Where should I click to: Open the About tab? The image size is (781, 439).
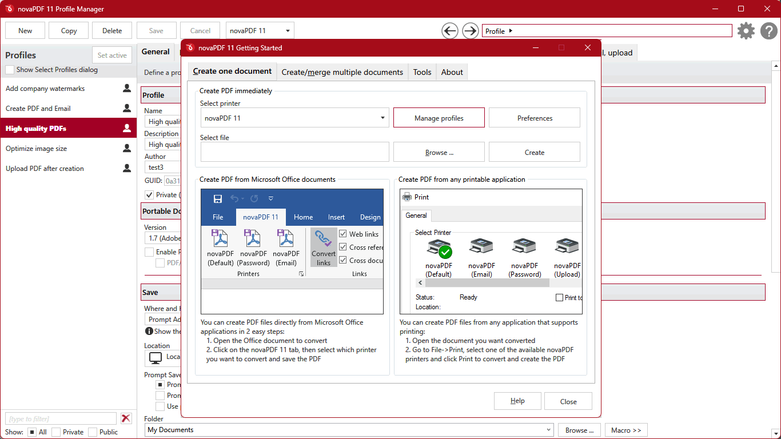(452, 72)
